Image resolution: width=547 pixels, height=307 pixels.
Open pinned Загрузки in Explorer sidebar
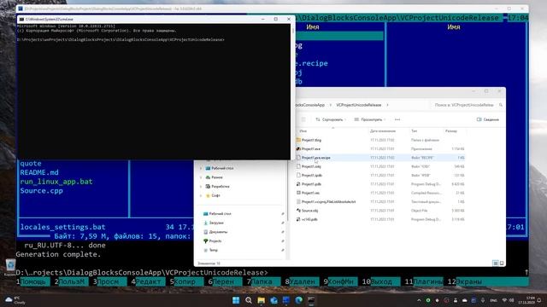(216, 223)
